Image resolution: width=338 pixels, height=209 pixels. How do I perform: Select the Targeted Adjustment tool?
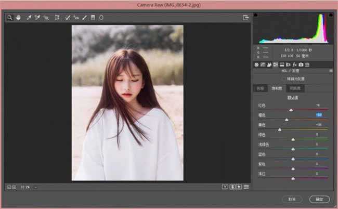[x=46, y=18]
